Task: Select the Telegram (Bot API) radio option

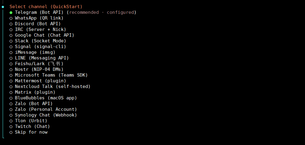Action: tap(11, 12)
